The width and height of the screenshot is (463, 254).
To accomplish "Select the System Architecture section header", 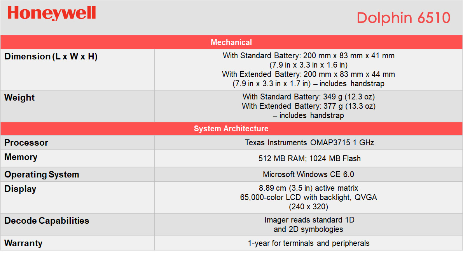I will tap(231, 129).
